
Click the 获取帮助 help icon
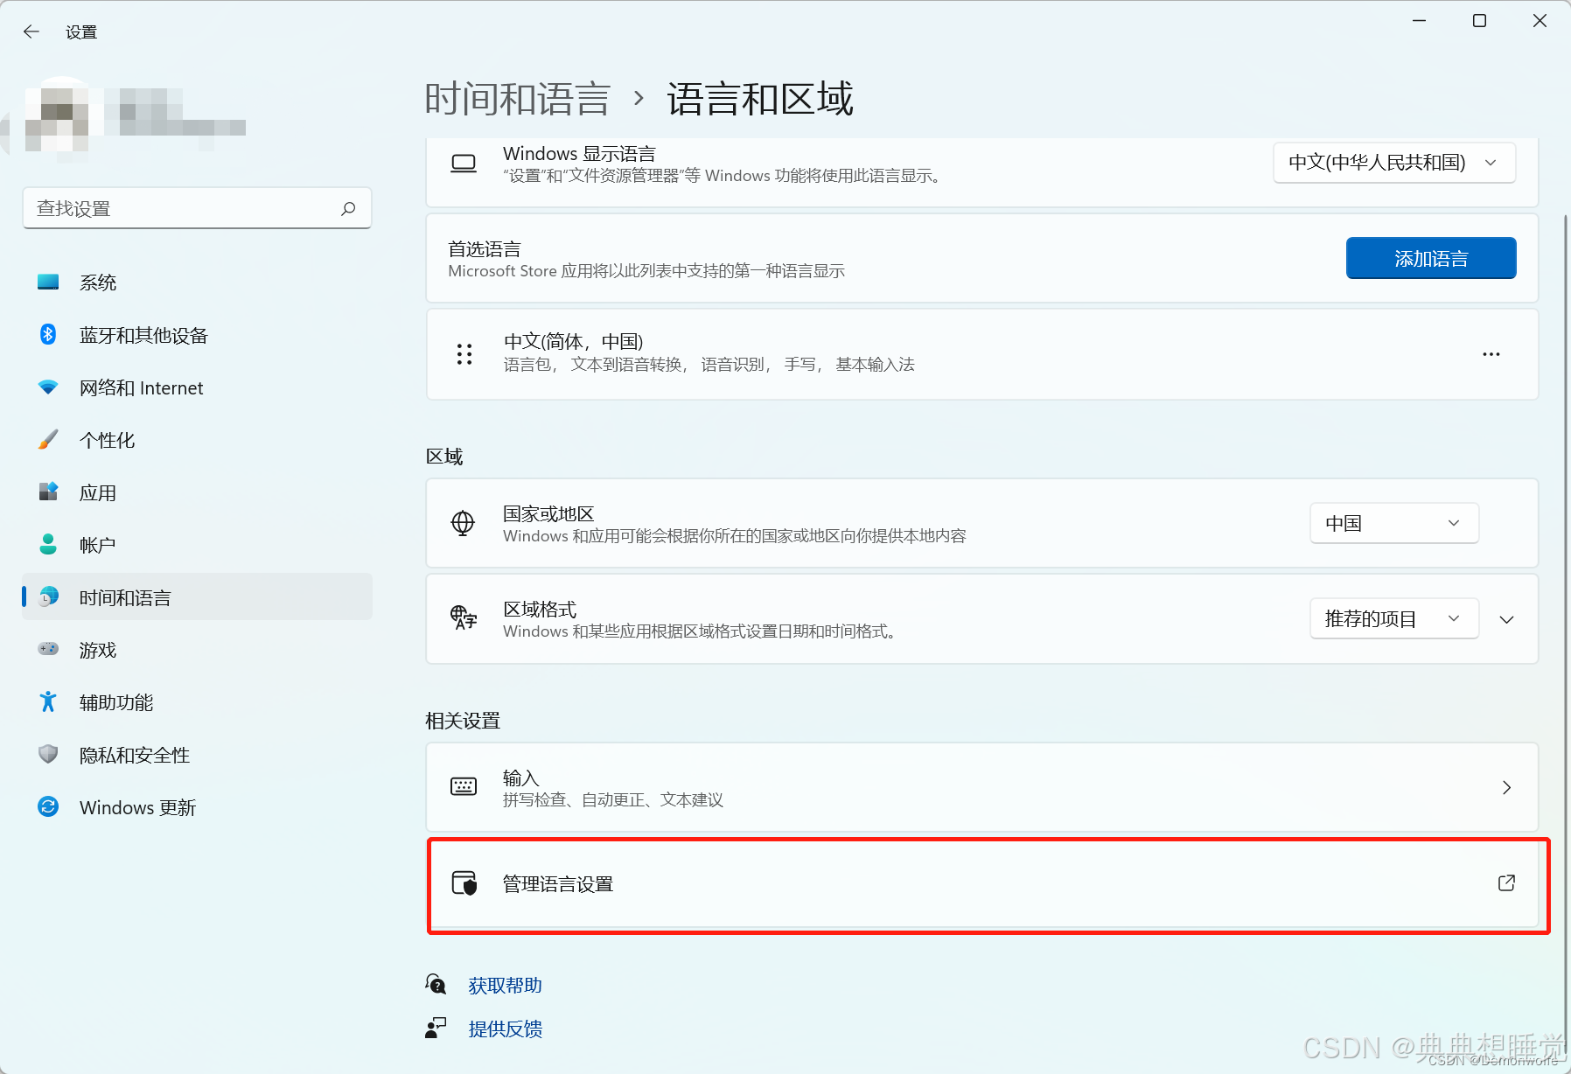pos(436,984)
